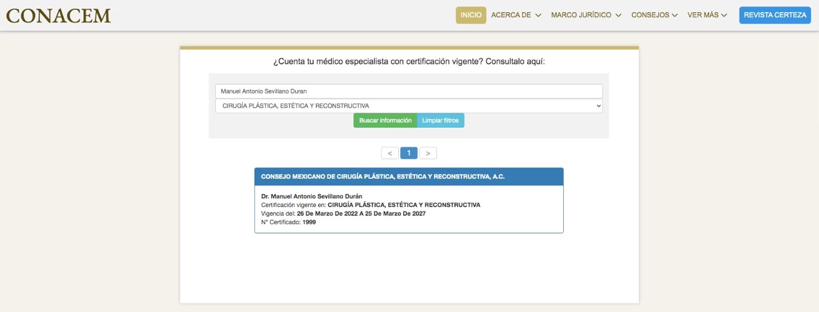Expand the ACERCA DE dropdown menu
Image resolution: width=819 pixels, height=312 pixels.
[516, 15]
